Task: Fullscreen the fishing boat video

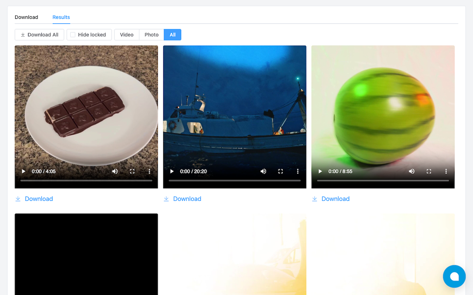Action: pos(280,171)
